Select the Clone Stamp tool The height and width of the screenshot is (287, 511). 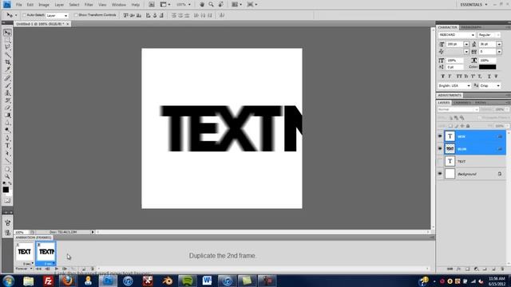(7, 93)
